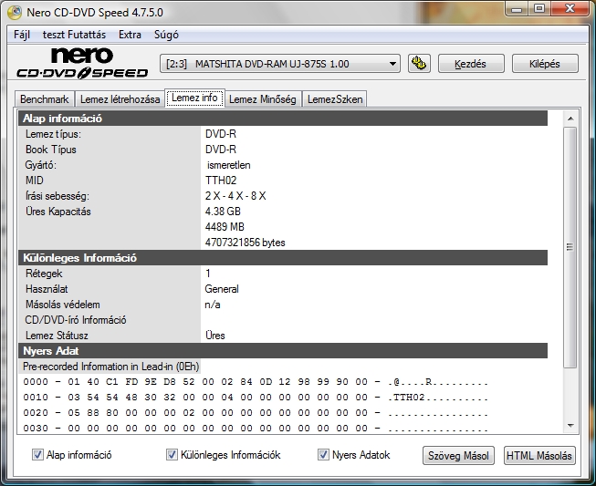
Task: Click the vertical scrollbar thumb
Action: coord(570,247)
